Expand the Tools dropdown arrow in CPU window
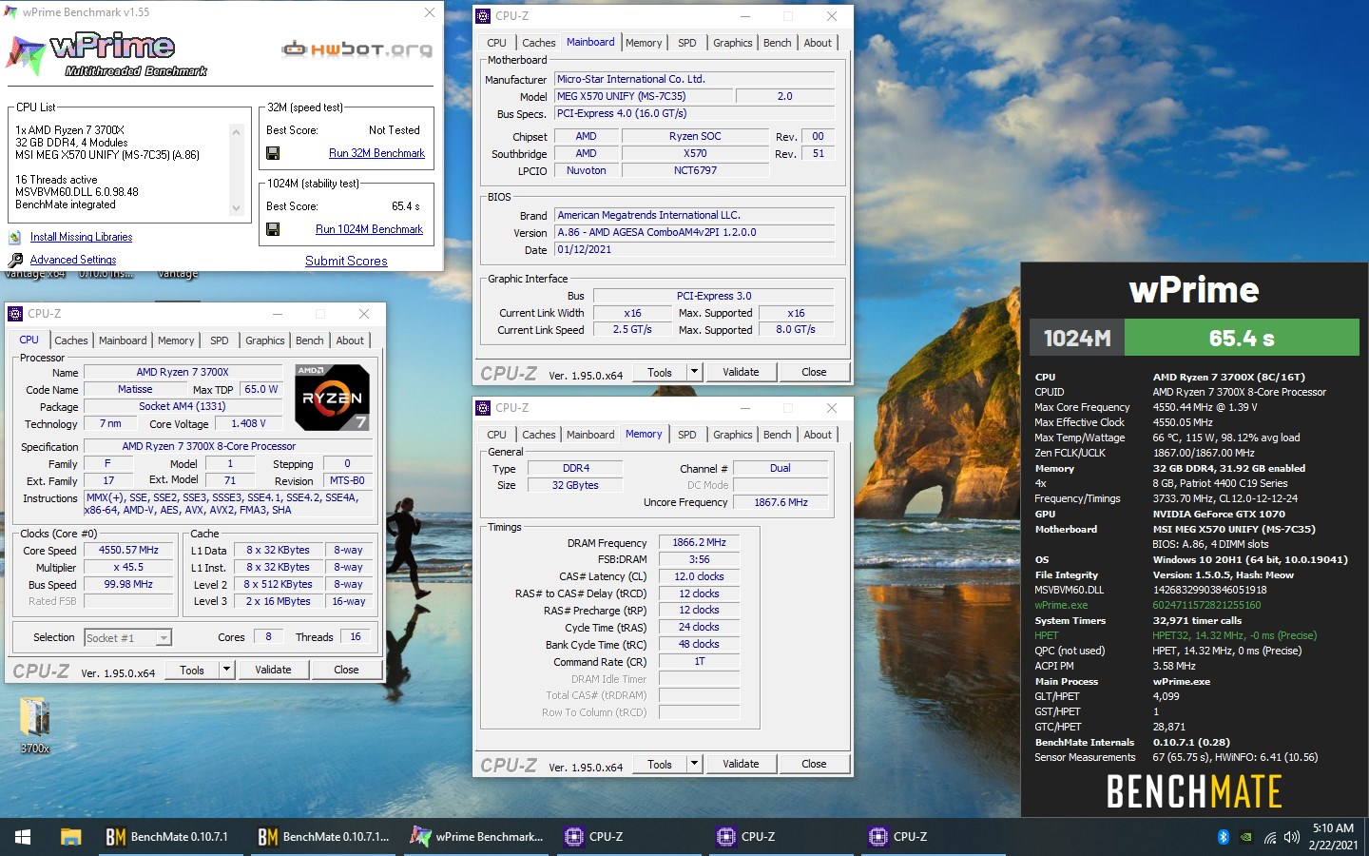The image size is (1369, 856). tap(226, 670)
